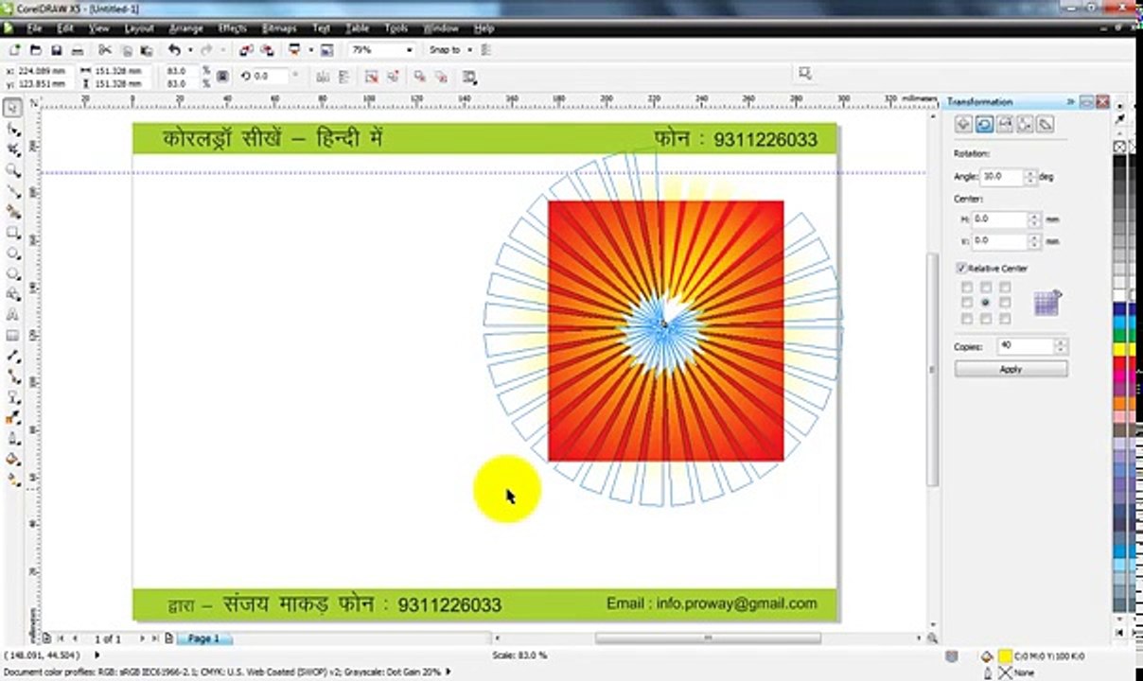
Task: Click the rotation Angle input field
Action: coord(1002,177)
